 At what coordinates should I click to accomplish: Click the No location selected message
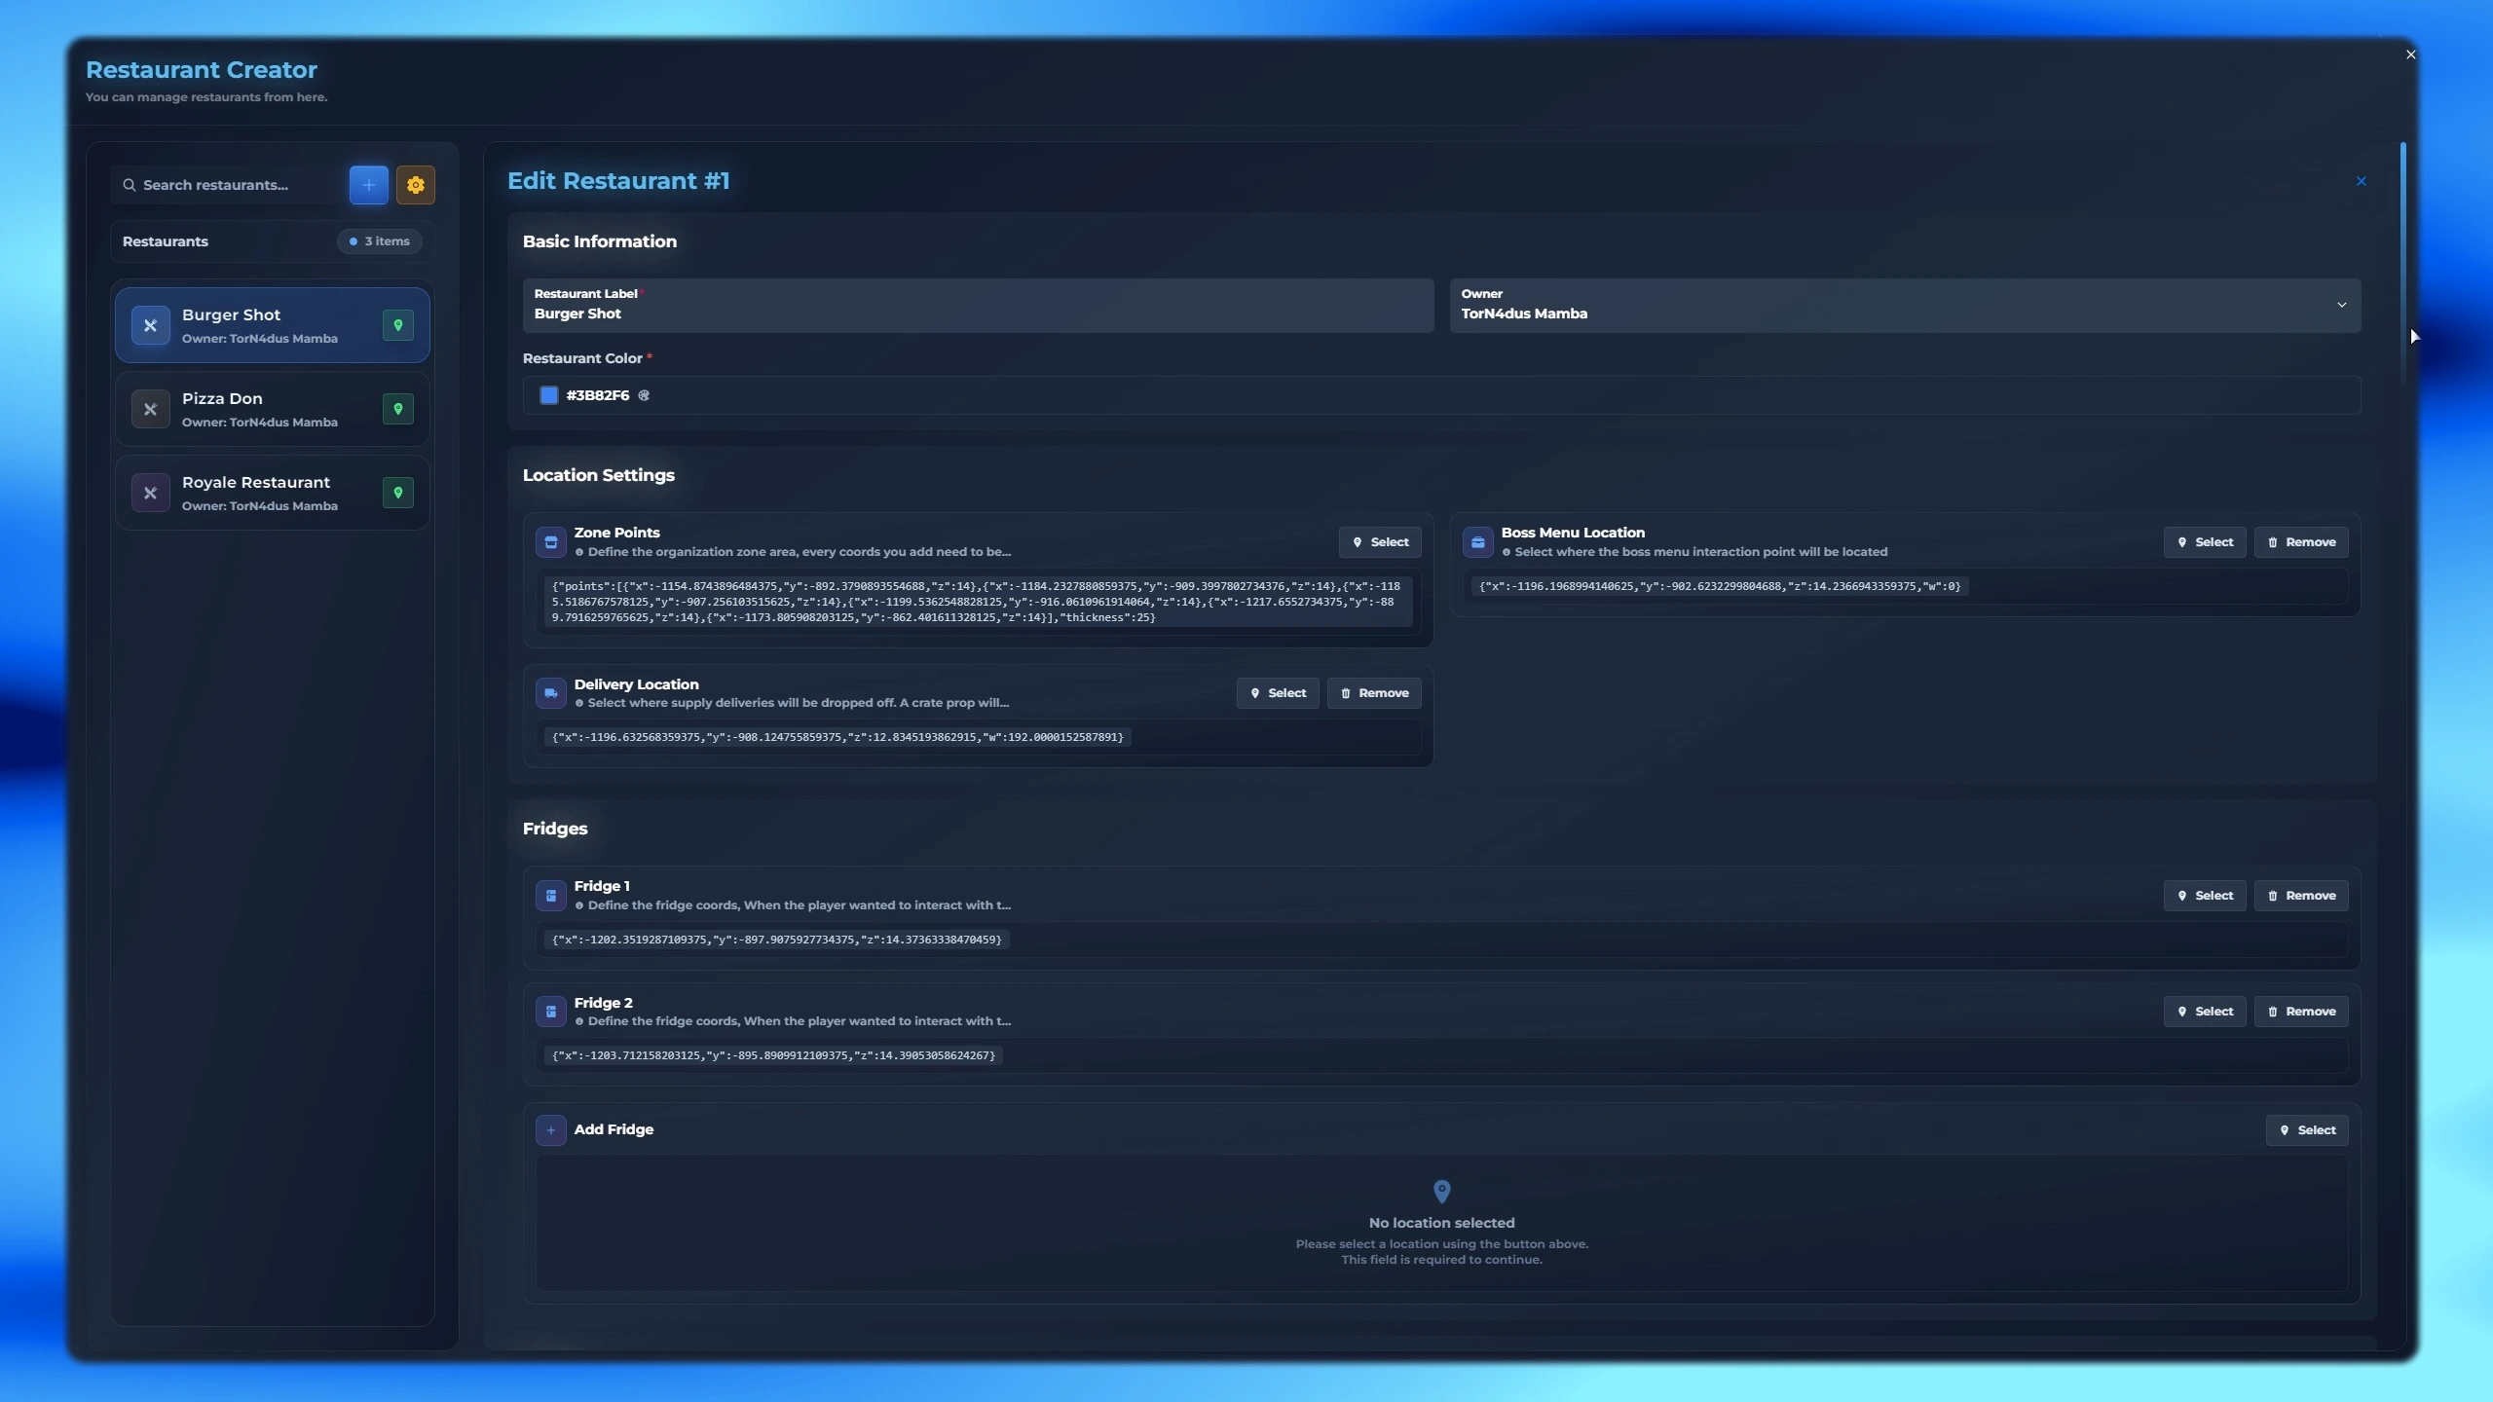1441,1223
